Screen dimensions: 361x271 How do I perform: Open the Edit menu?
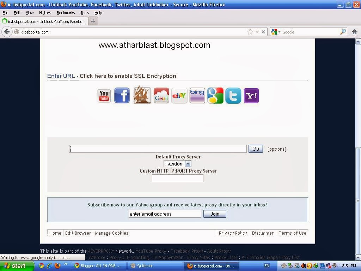pos(17,13)
